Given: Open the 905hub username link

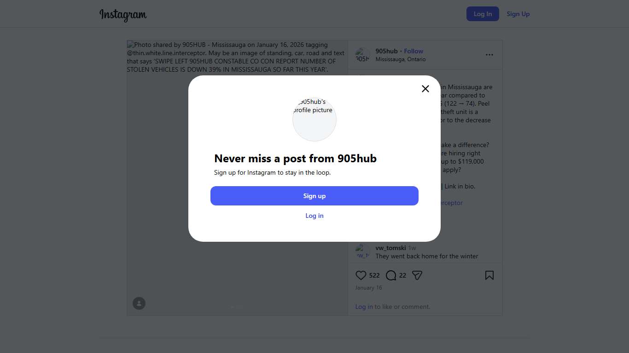Looking at the screenshot, I should click(386, 51).
